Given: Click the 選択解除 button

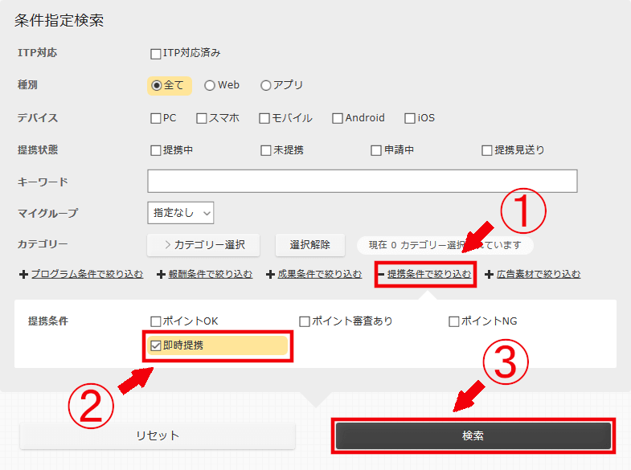Looking at the screenshot, I should tap(309, 245).
